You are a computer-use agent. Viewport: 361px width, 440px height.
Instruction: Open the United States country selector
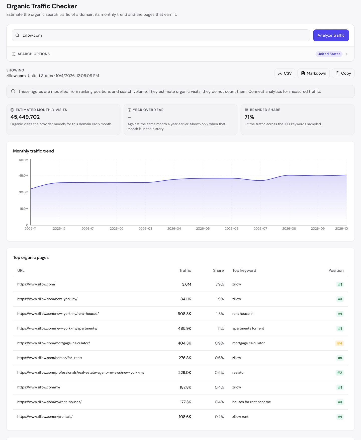[x=329, y=54]
